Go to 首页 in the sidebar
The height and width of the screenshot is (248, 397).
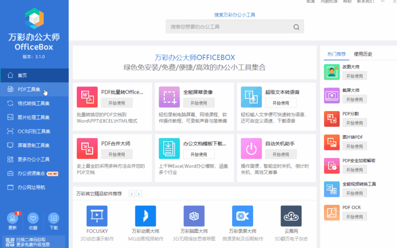pyautogui.click(x=35, y=75)
